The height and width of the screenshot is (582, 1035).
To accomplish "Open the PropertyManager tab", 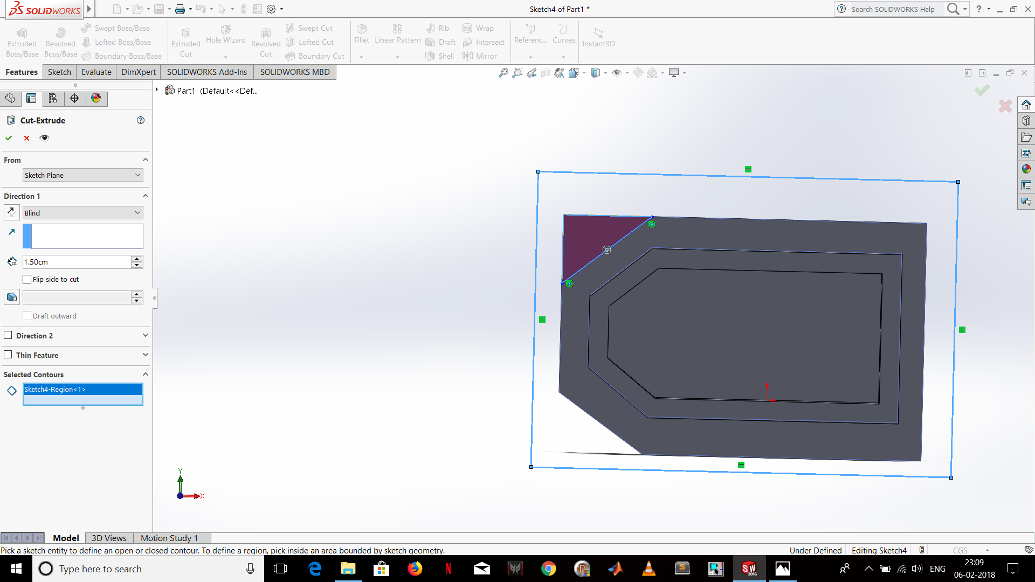I will (x=31, y=98).
